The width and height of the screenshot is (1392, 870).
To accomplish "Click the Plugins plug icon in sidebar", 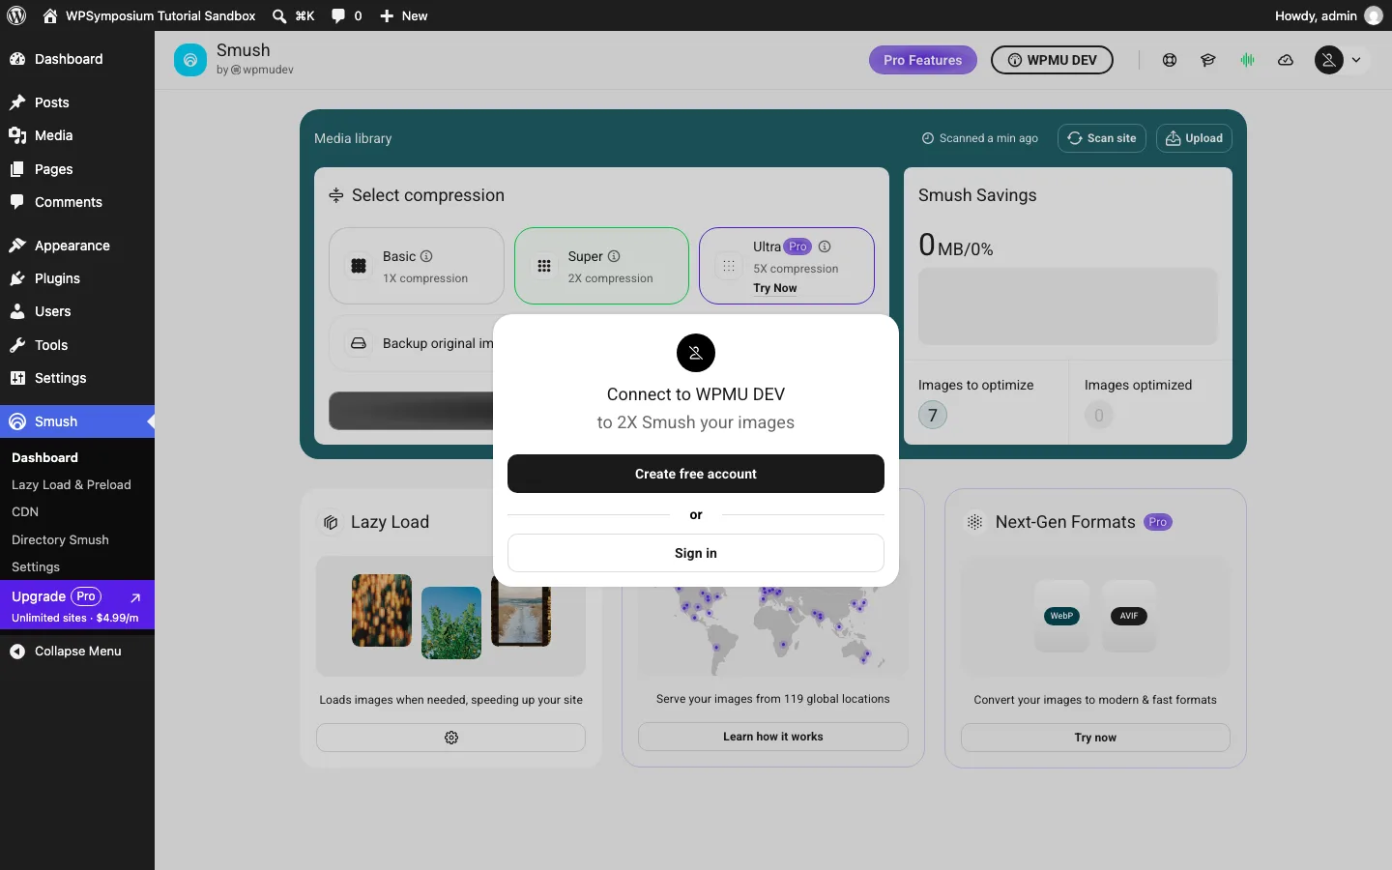I will pyautogui.click(x=17, y=278).
